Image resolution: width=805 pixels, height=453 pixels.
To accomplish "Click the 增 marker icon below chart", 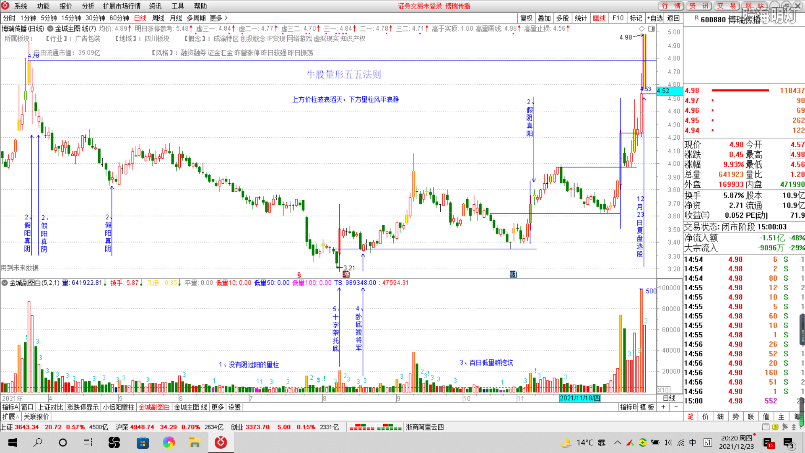I will tap(346, 274).
